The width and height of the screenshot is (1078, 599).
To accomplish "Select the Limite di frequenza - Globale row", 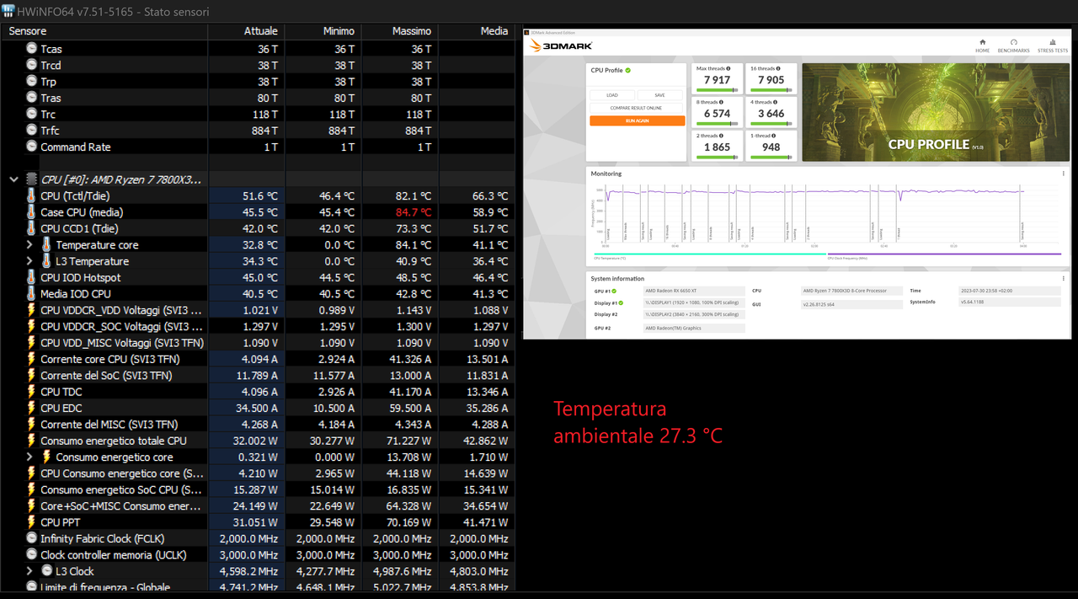I will tap(258, 587).
